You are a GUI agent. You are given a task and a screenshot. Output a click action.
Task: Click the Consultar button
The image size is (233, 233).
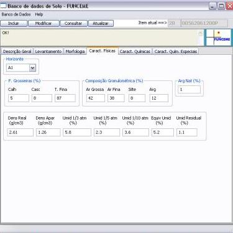click(73, 23)
